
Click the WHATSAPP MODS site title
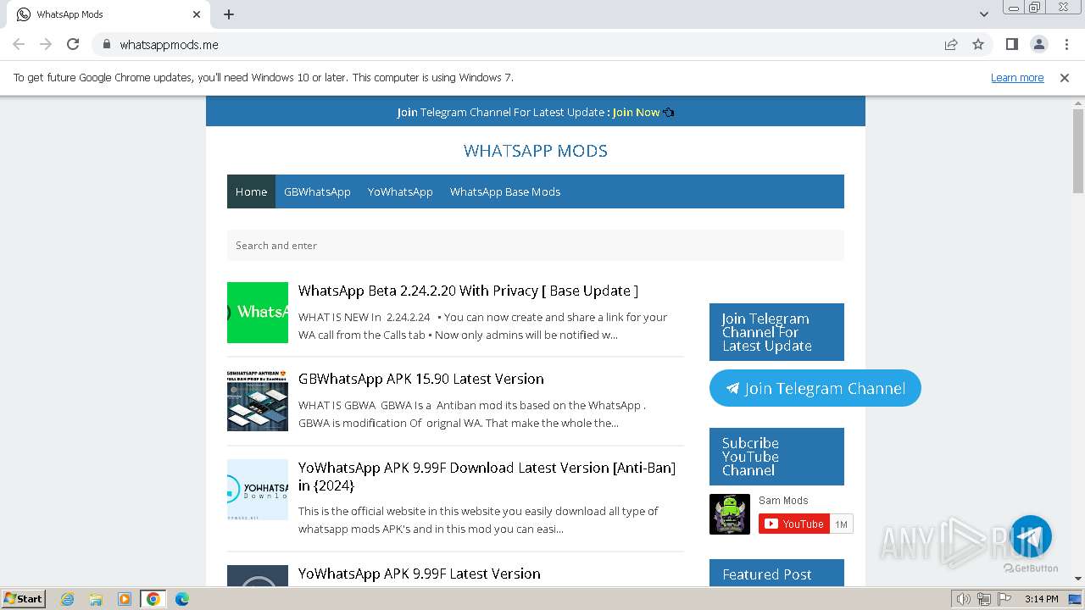(536, 151)
